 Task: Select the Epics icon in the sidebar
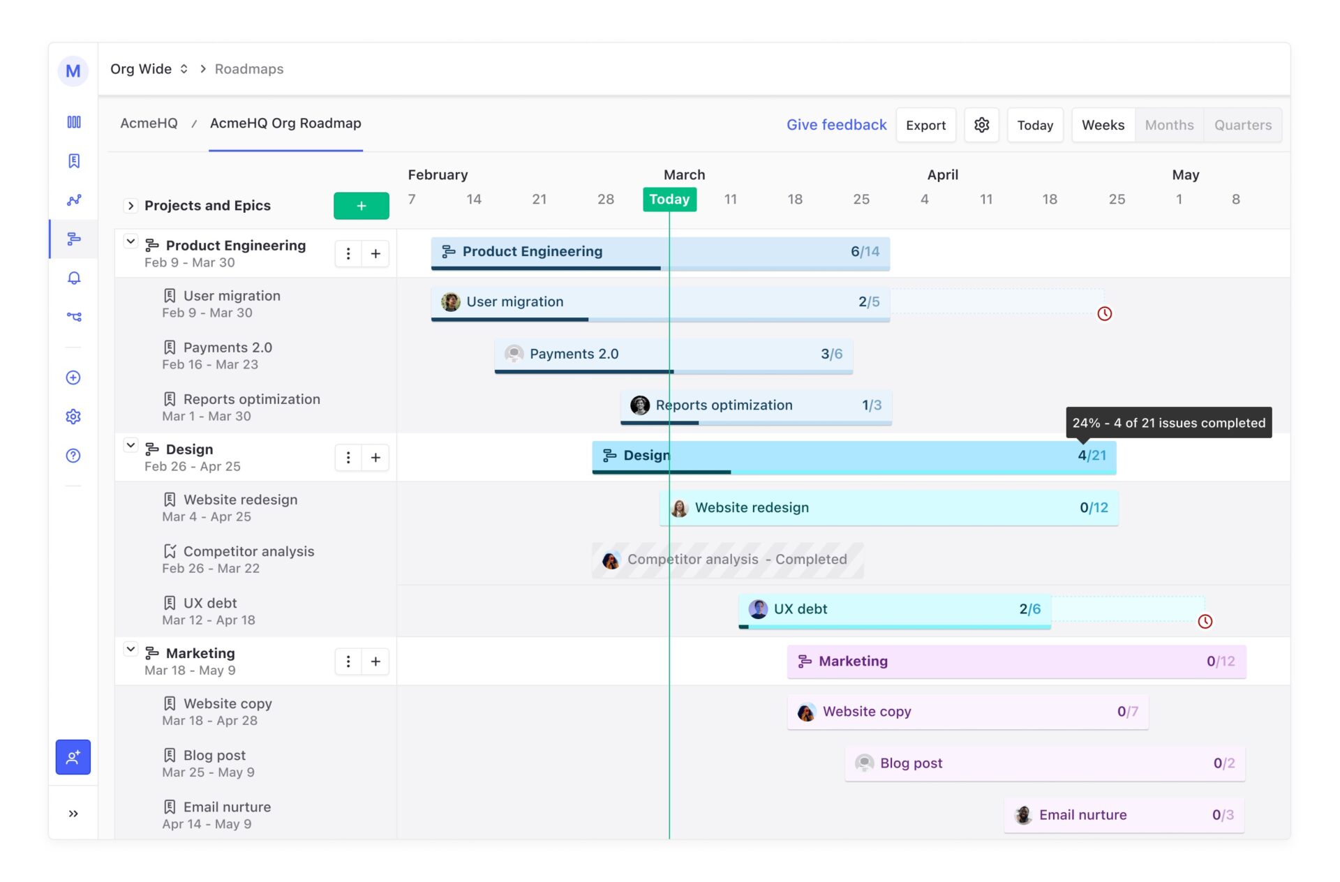[73, 160]
